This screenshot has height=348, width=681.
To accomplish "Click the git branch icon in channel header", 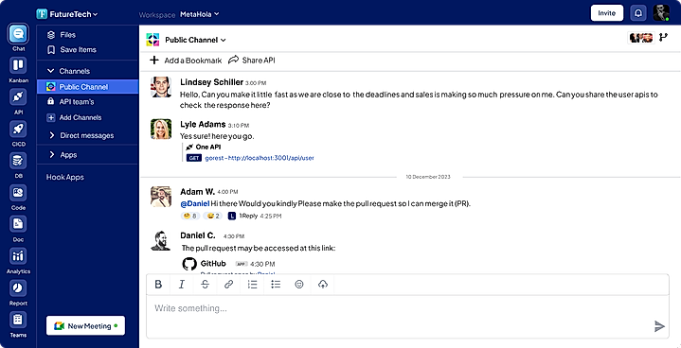I will 663,38.
